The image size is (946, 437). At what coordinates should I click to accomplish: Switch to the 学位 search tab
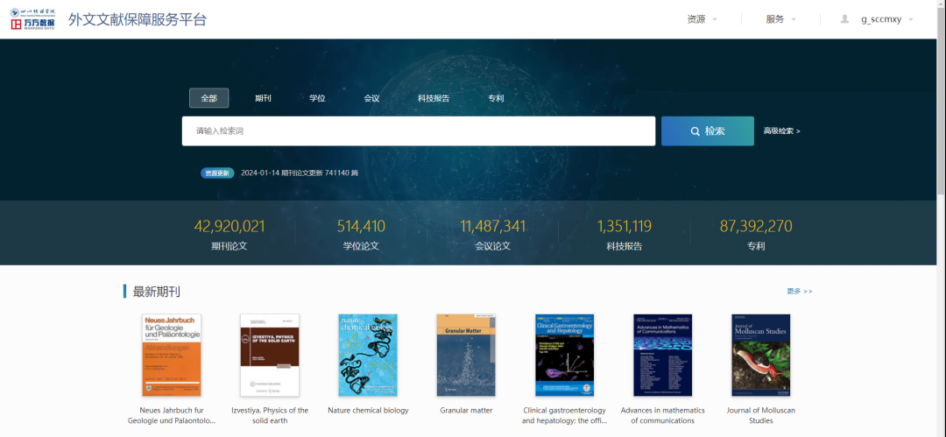click(x=317, y=98)
